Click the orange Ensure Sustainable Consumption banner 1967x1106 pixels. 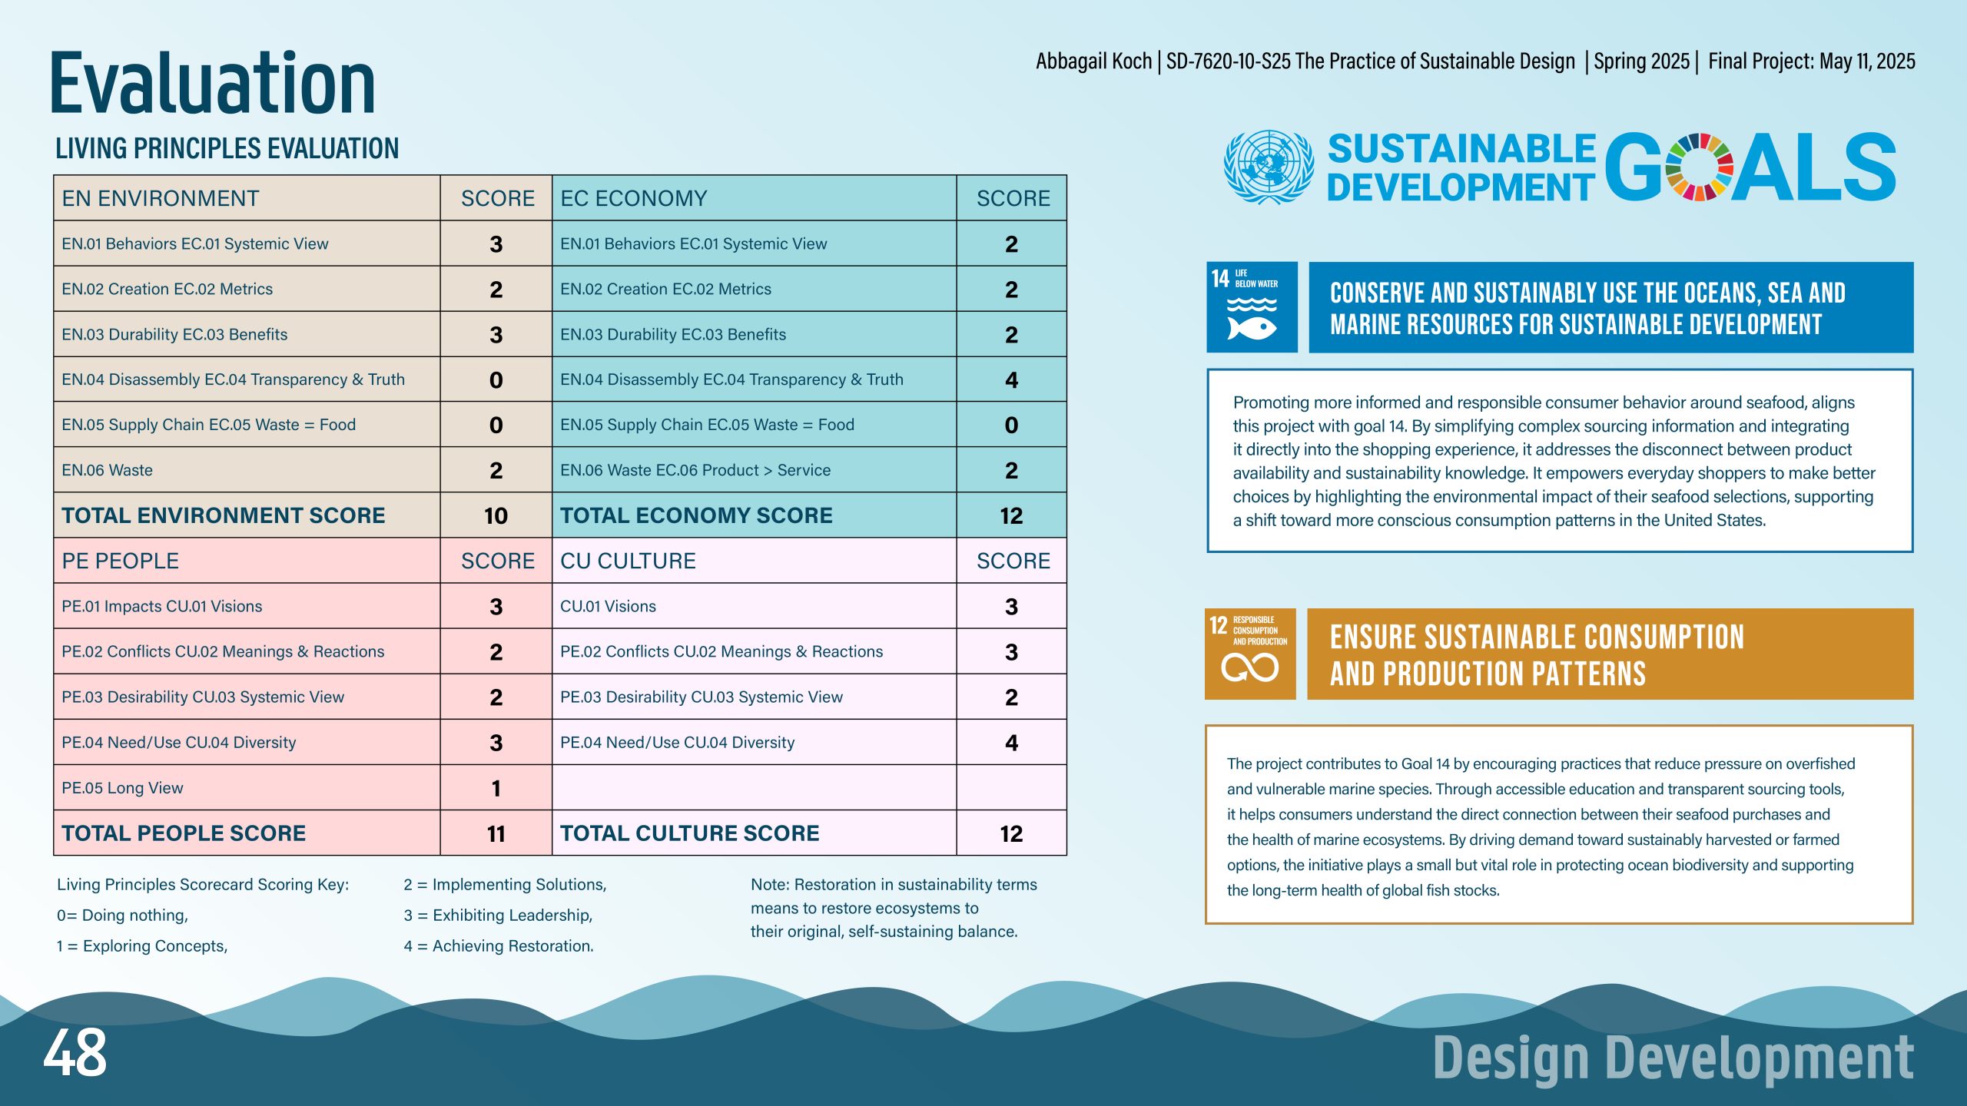point(1610,654)
